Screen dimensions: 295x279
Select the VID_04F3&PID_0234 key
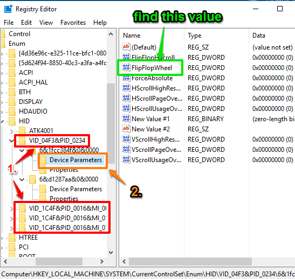click(57, 141)
